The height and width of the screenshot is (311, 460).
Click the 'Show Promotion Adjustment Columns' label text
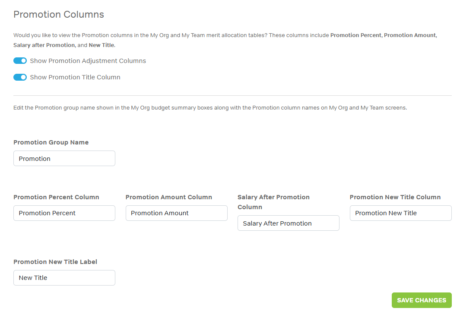pyautogui.click(x=88, y=61)
